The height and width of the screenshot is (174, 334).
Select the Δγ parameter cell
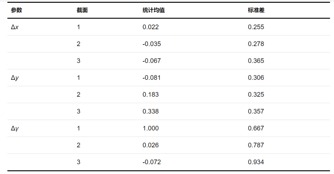[15, 128]
